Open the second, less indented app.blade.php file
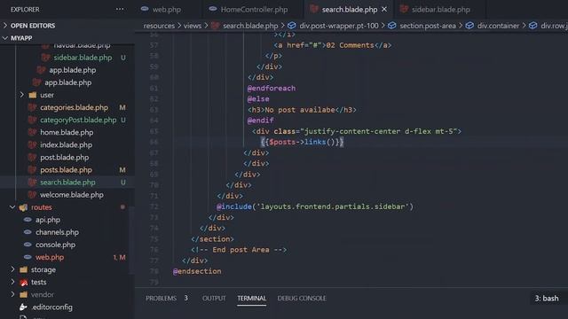The width and height of the screenshot is (568, 319). coord(67,82)
